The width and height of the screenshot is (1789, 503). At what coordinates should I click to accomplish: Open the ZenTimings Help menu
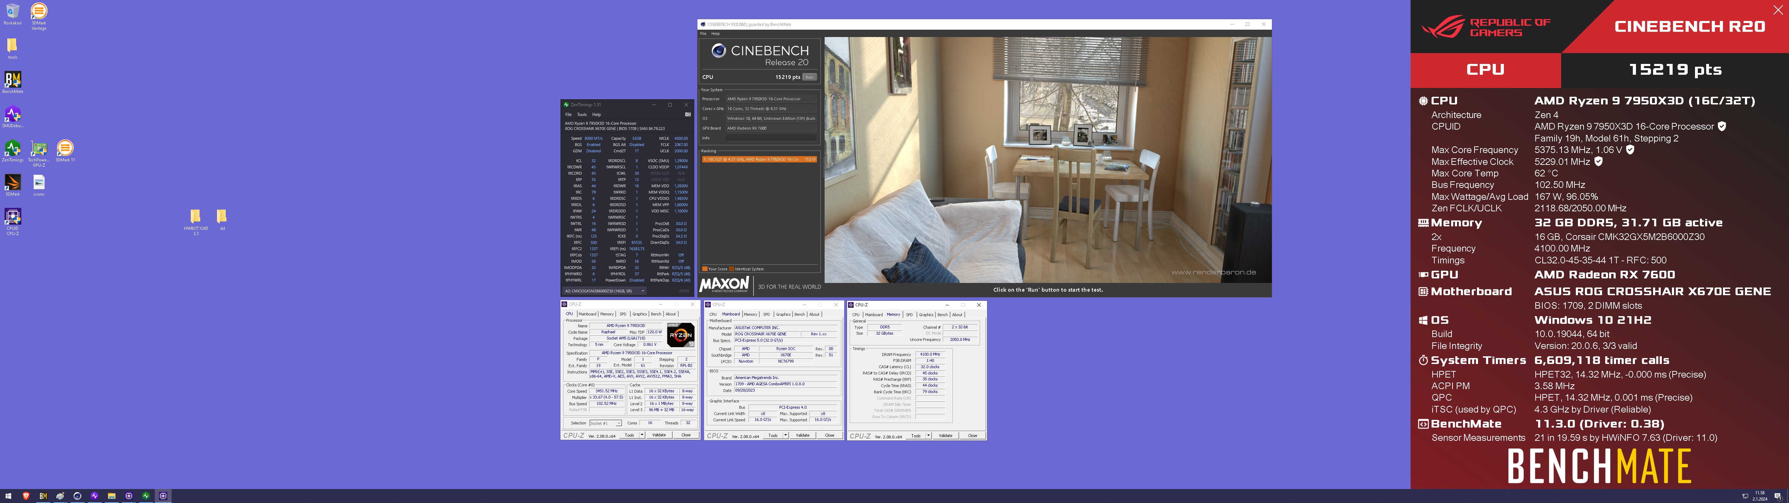pyautogui.click(x=596, y=115)
